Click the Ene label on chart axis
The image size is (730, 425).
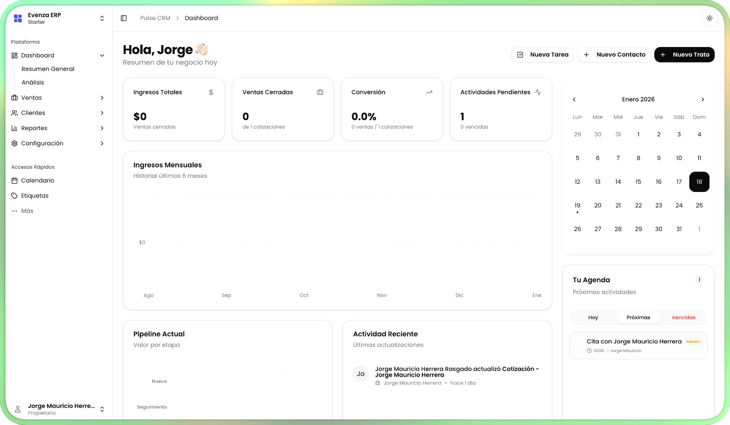537,295
